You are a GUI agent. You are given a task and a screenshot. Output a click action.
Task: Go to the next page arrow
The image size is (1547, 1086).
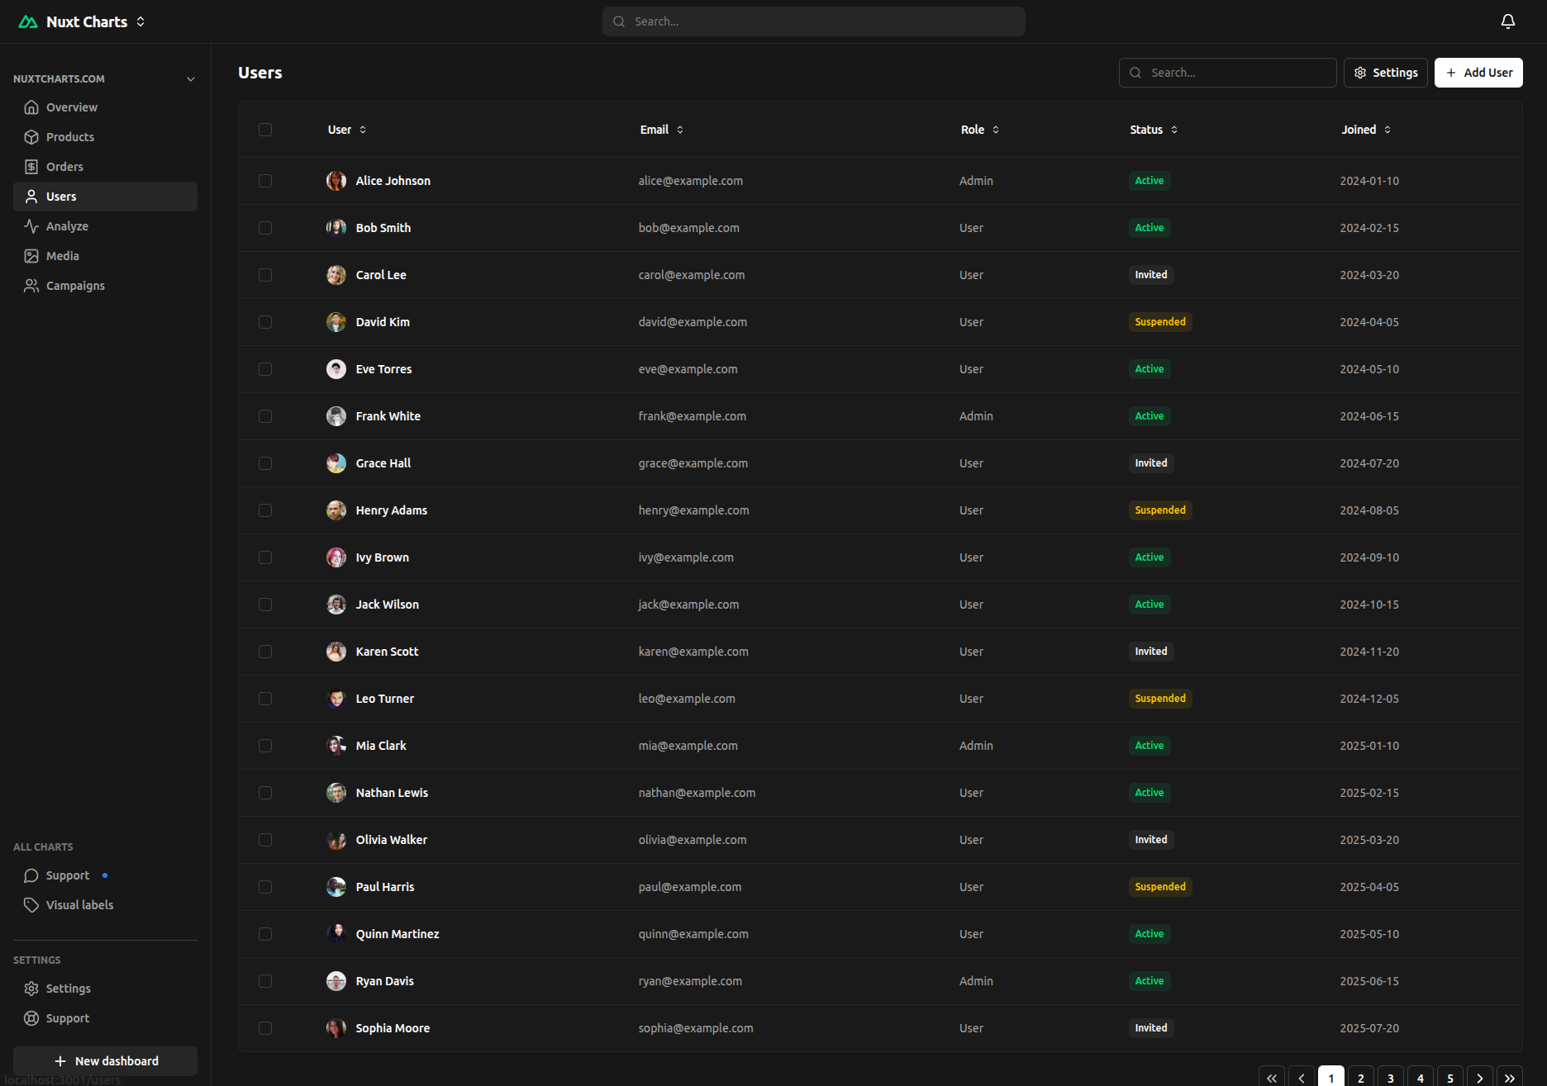1480,1078
